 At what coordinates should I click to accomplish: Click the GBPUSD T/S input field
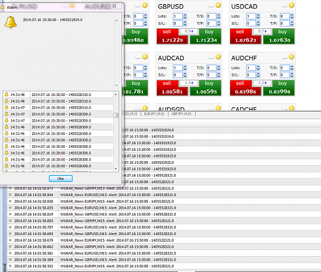[212, 16]
